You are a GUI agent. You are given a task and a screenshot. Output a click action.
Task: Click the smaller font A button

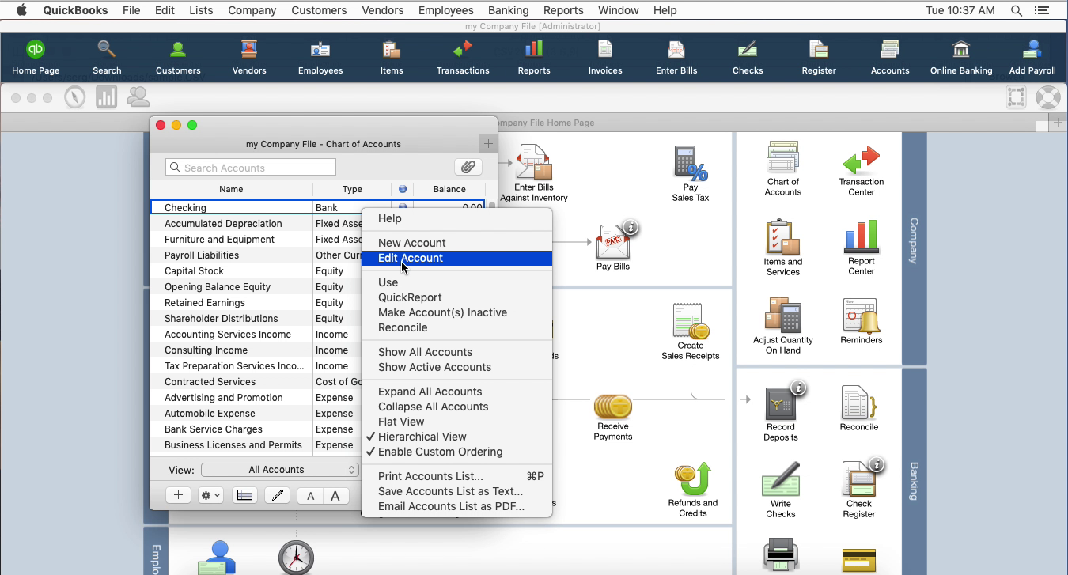pos(311,496)
